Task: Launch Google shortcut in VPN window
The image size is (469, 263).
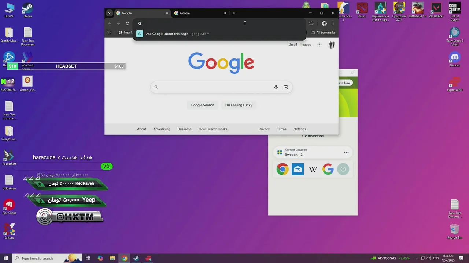Action: pyautogui.click(x=328, y=169)
